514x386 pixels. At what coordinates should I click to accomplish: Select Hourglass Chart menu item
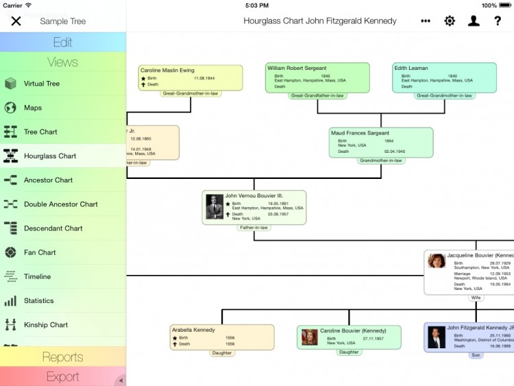63,156
